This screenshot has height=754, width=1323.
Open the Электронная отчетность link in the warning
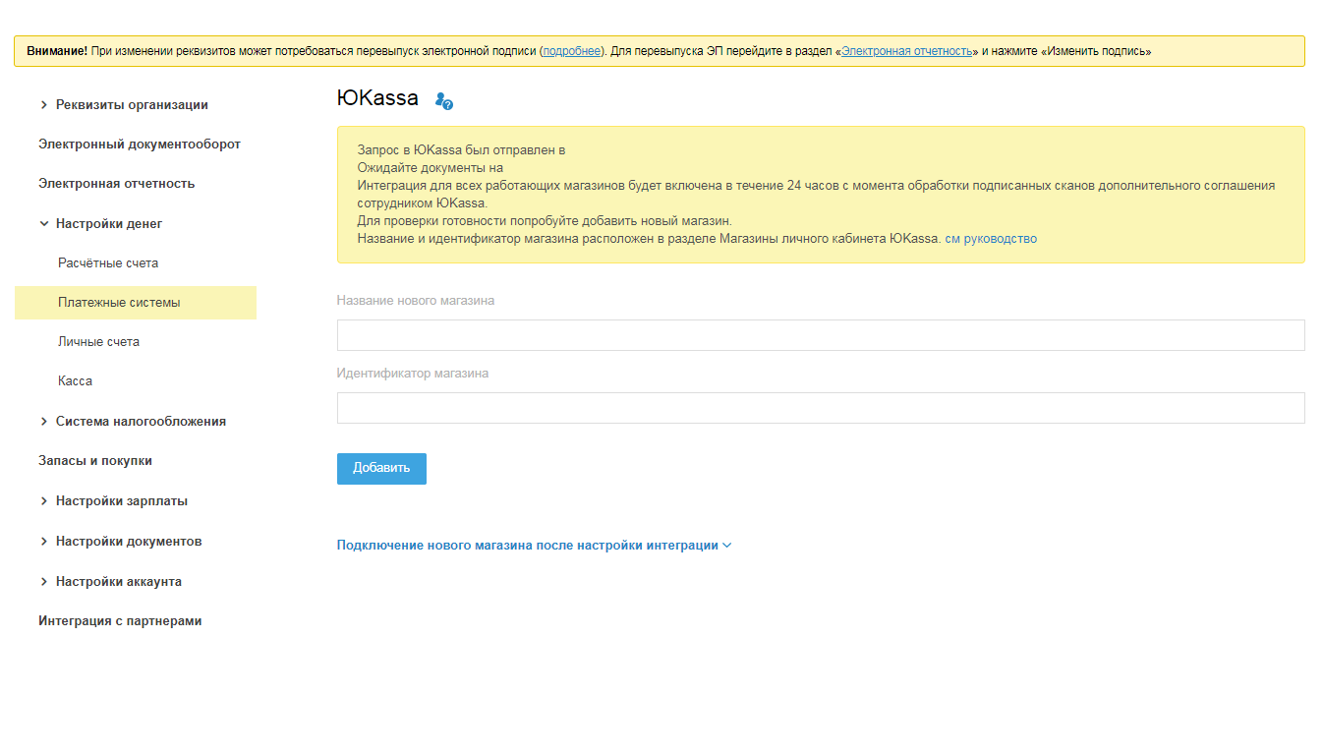[906, 51]
